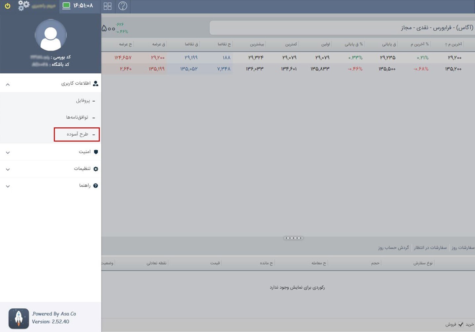
Task: Click the dotted panel splitter handle
Action: click(x=293, y=238)
